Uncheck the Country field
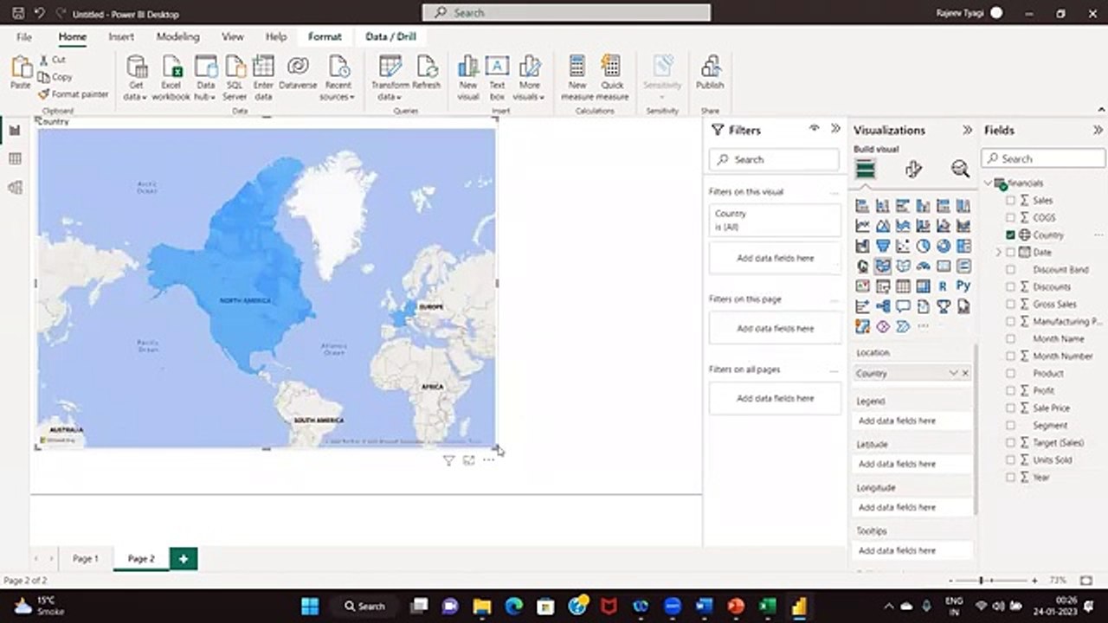The height and width of the screenshot is (623, 1108). 1010,234
